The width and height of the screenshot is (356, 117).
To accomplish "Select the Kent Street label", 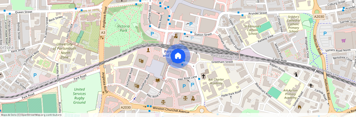I will click(18, 50).
